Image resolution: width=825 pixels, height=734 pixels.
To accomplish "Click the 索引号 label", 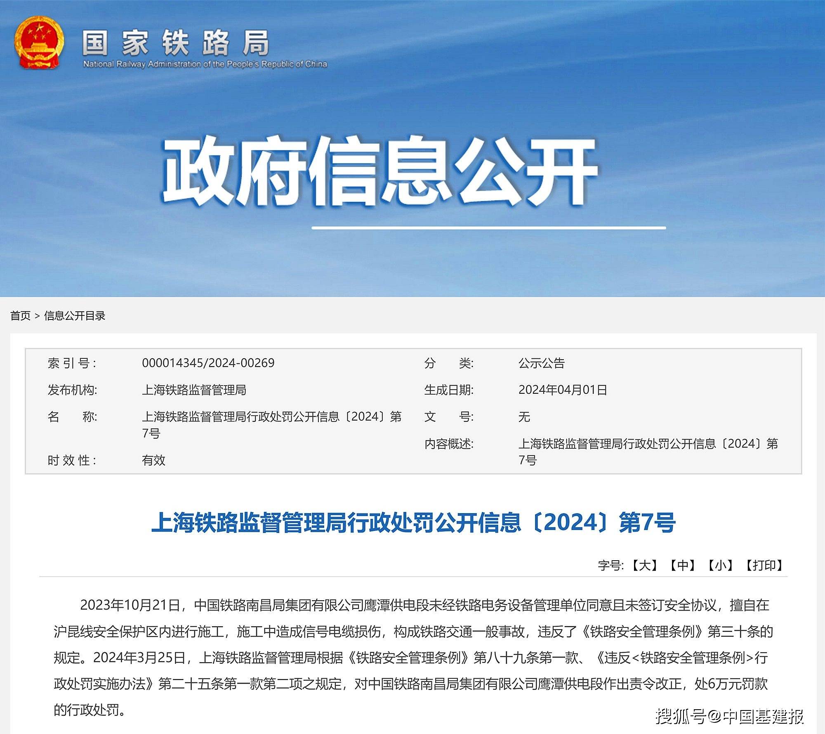I will (72, 363).
